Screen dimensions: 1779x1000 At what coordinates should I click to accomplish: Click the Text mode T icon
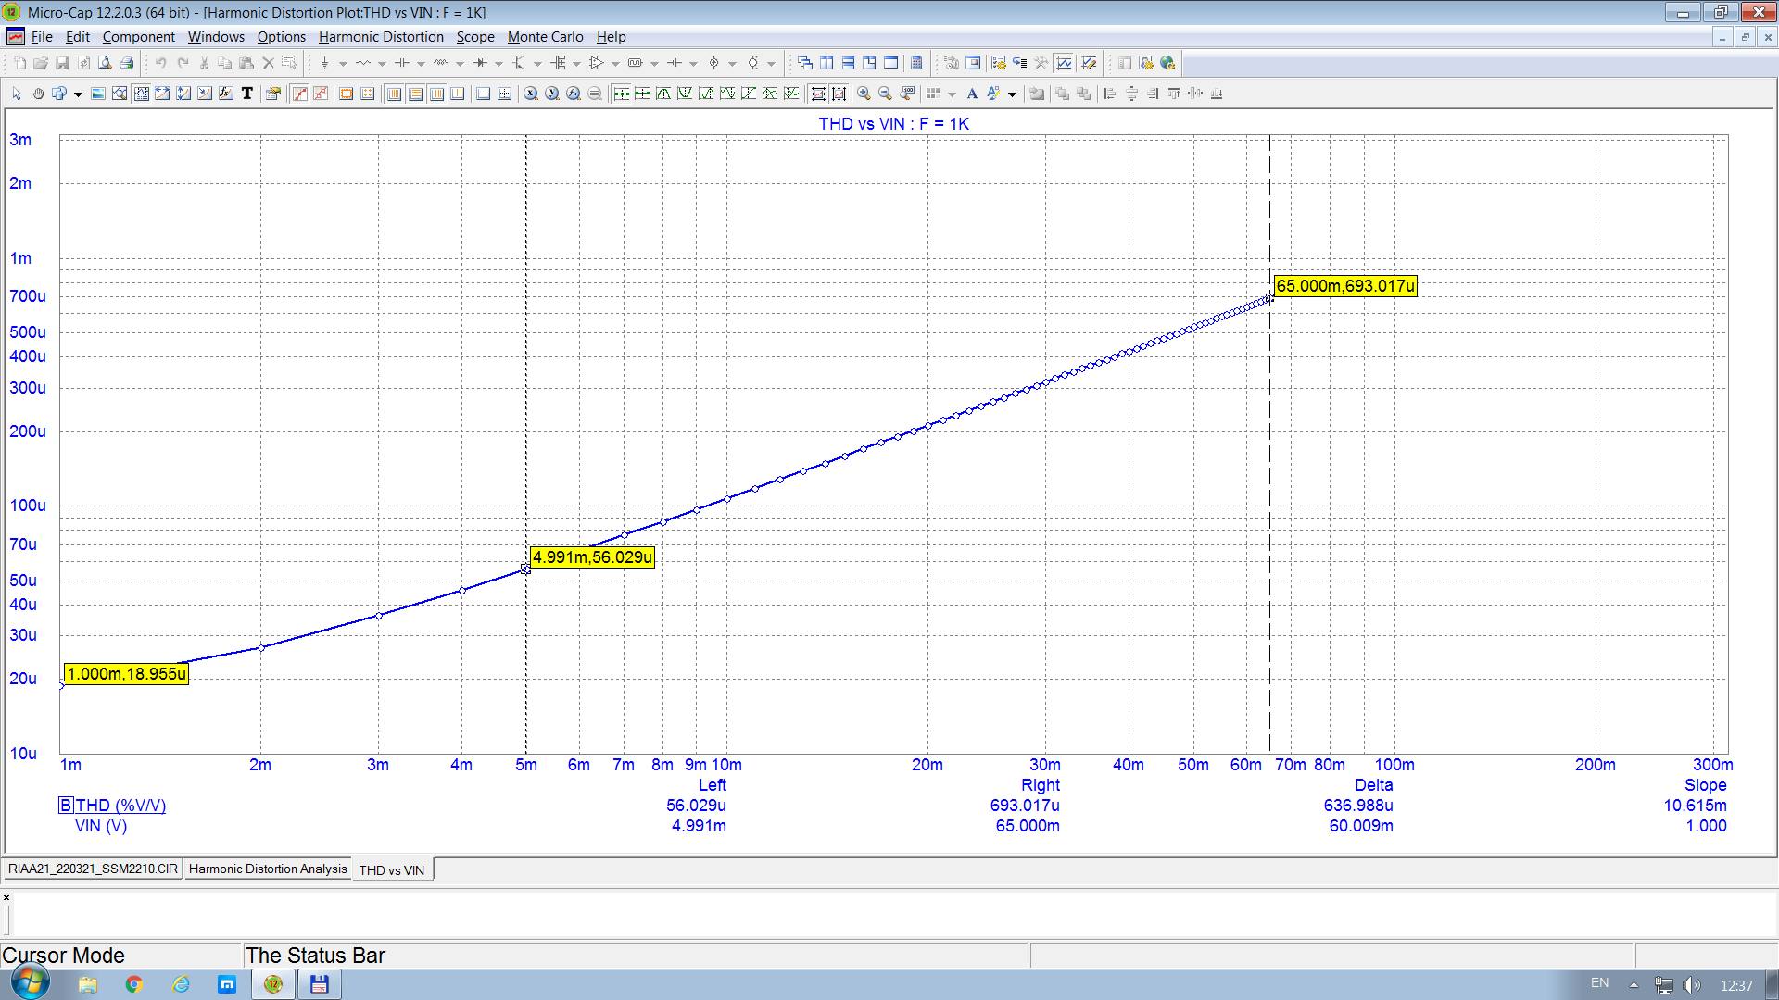[247, 94]
